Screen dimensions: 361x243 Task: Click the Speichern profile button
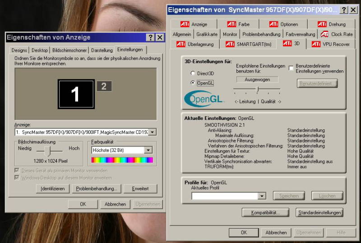pos(289,196)
